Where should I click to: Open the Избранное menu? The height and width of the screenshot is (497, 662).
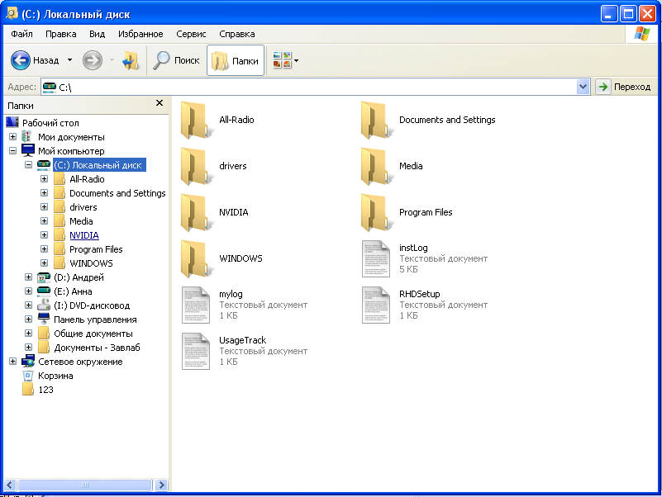(x=140, y=34)
